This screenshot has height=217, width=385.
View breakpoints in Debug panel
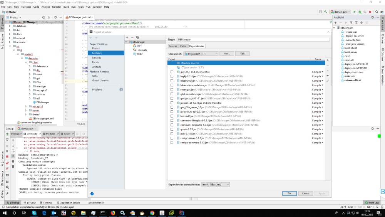click(7, 163)
